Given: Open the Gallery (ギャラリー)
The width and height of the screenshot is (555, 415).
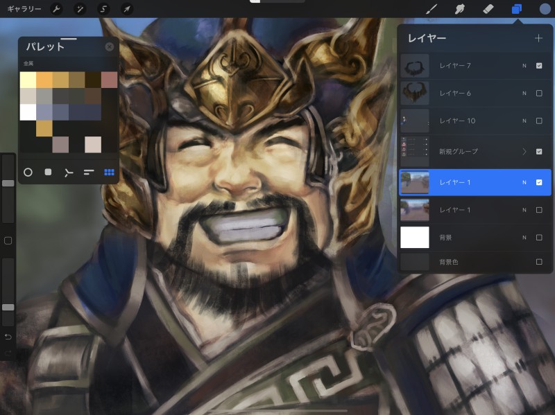Looking at the screenshot, I should (x=24, y=9).
